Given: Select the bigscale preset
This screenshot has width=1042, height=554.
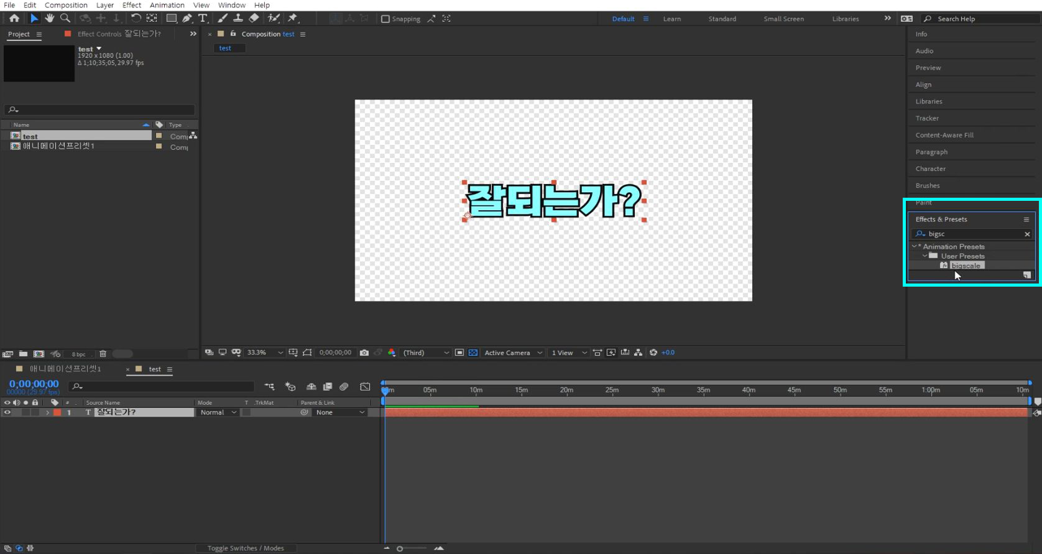Looking at the screenshot, I should pyautogui.click(x=966, y=265).
